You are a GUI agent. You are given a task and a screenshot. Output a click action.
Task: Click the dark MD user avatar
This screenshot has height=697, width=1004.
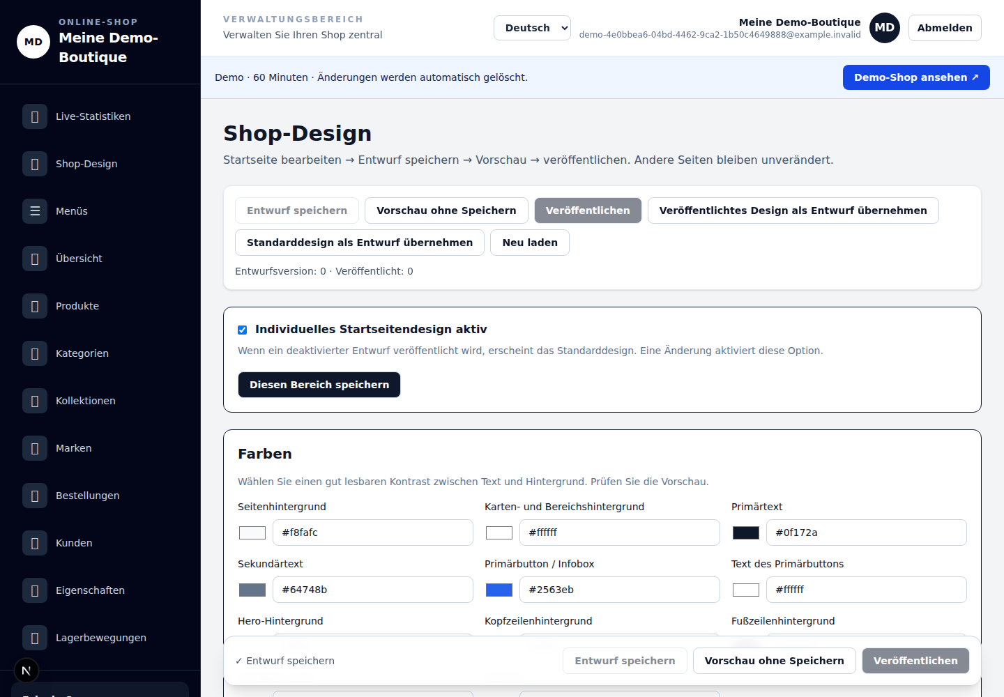885,28
